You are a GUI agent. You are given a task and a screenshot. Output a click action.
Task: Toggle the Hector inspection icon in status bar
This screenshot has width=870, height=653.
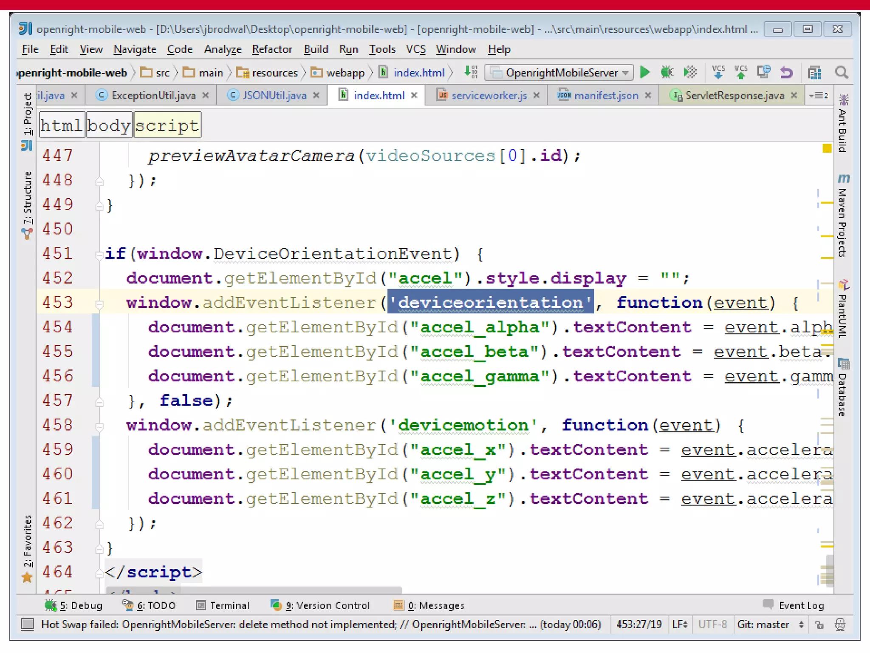coord(840,625)
